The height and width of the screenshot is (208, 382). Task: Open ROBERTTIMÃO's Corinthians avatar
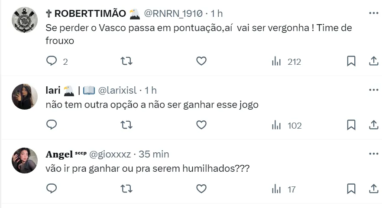tap(24, 20)
